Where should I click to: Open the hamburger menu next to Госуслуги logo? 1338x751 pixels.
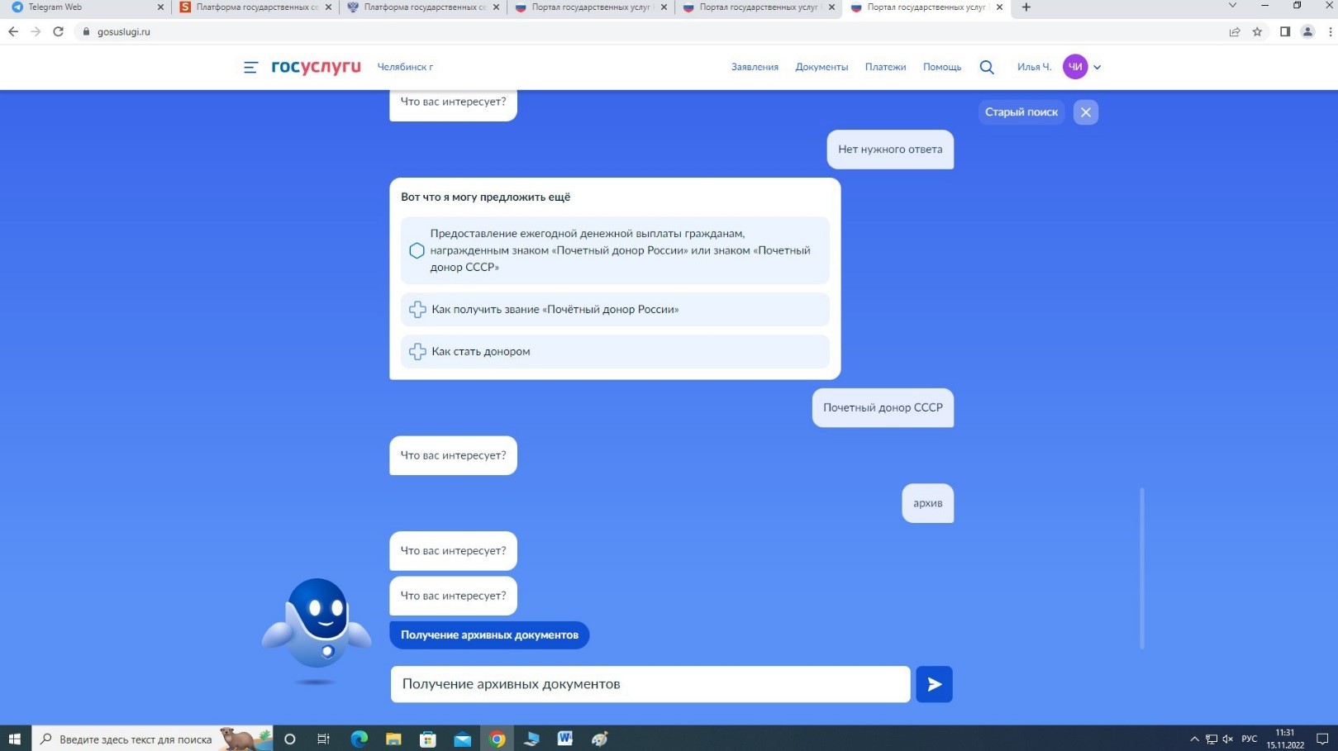click(250, 67)
